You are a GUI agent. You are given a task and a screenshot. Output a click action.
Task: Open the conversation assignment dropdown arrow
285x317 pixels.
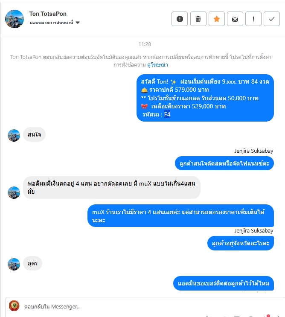pos(78,23)
